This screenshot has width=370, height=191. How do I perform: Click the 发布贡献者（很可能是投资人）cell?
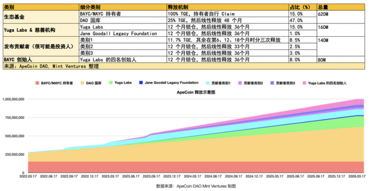(x=41, y=47)
